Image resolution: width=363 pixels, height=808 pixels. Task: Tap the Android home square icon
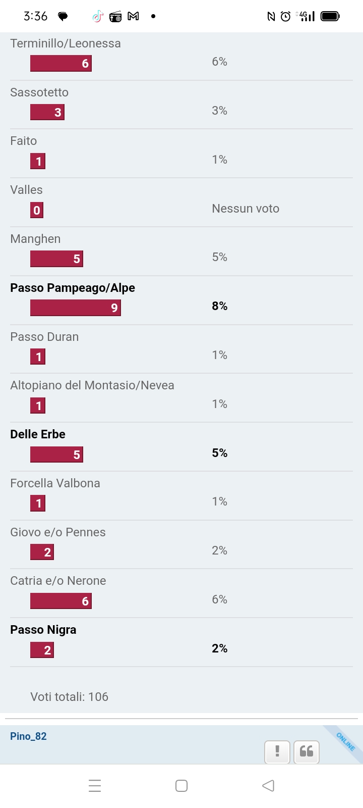tap(181, 786)
